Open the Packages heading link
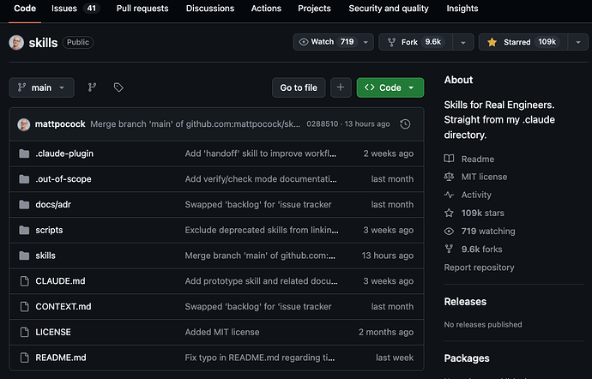 (467, 358)
